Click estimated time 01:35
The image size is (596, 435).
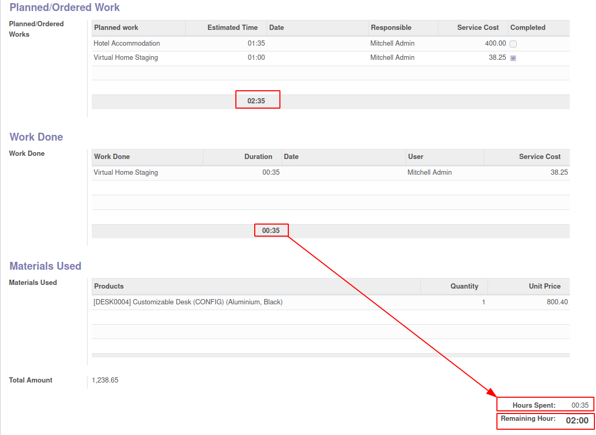pos(256,44)
